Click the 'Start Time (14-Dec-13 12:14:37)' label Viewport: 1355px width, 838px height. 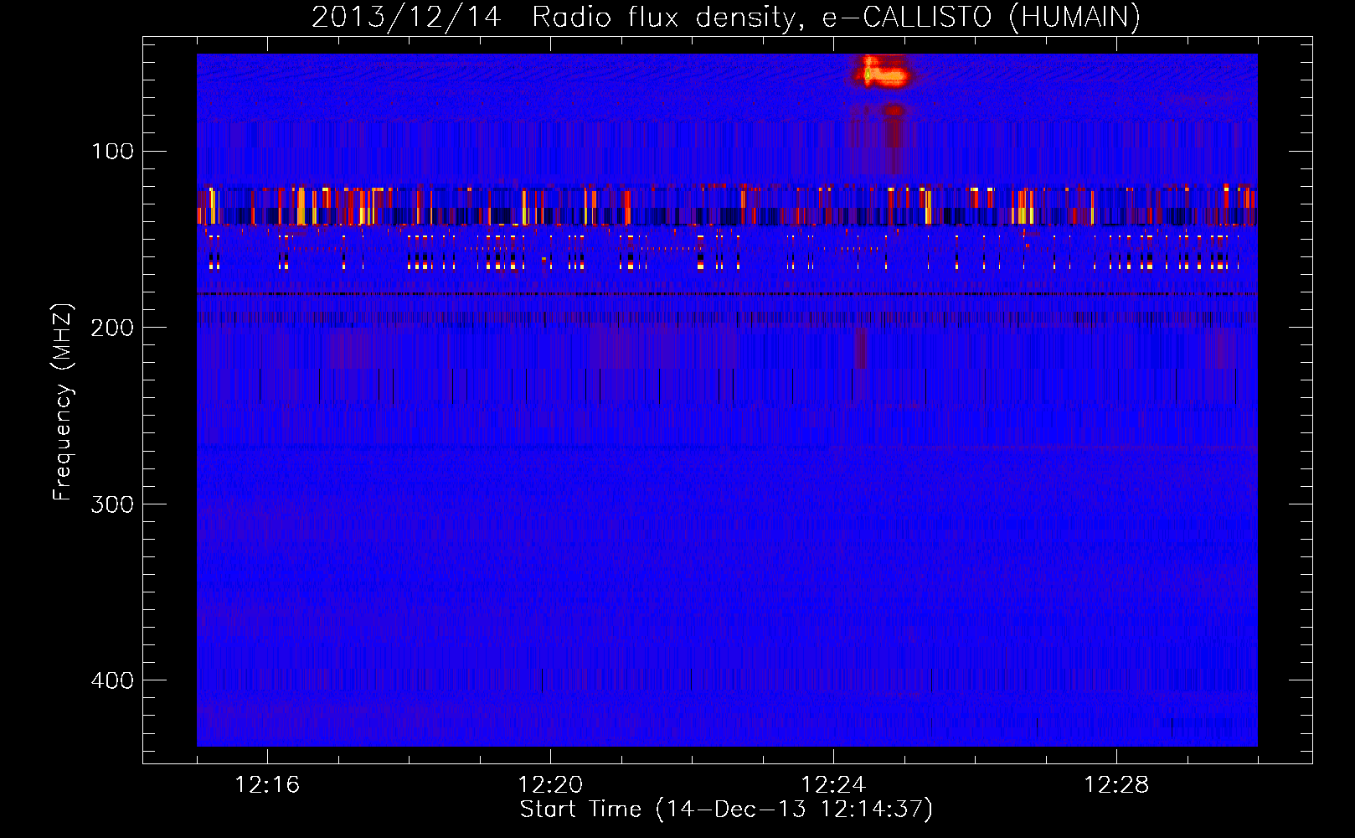pyautogui.click(x=726, y=810)
